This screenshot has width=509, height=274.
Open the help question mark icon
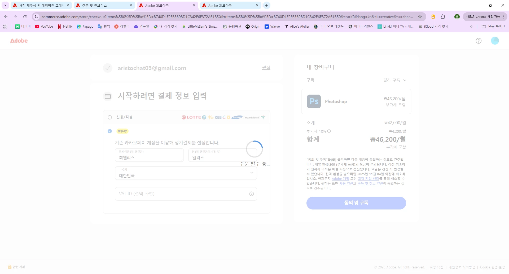pos(479,41)
